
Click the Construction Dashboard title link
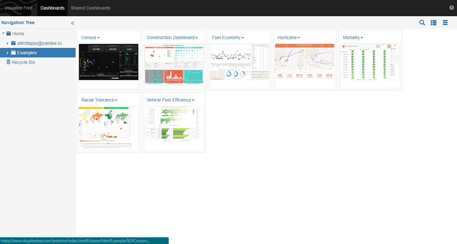(171, 37)
